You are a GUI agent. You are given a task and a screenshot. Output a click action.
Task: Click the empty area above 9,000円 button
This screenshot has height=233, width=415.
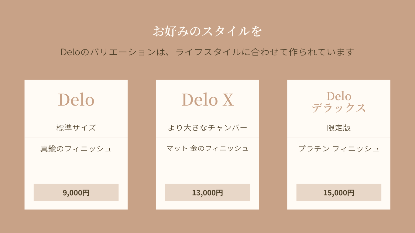[76, 171]
